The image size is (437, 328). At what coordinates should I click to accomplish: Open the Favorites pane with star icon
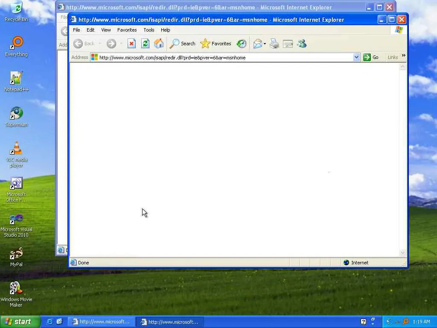216,44
